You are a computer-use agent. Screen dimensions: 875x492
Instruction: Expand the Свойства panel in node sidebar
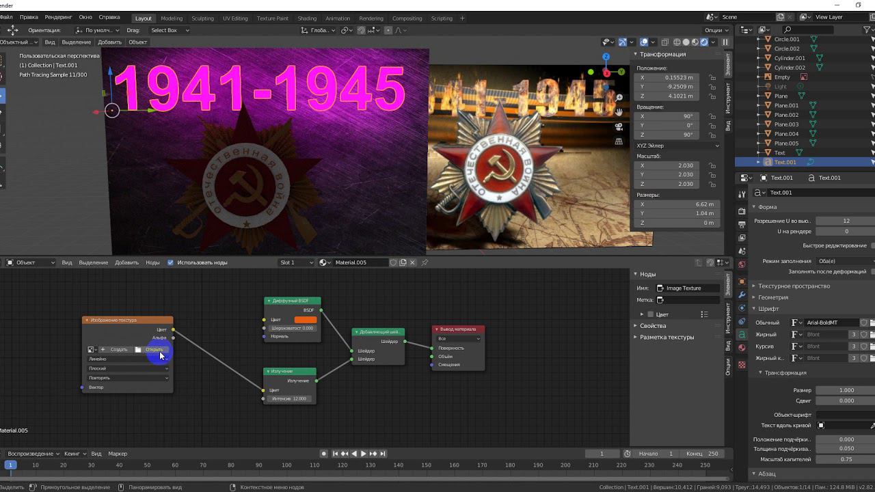pos(654,326)
